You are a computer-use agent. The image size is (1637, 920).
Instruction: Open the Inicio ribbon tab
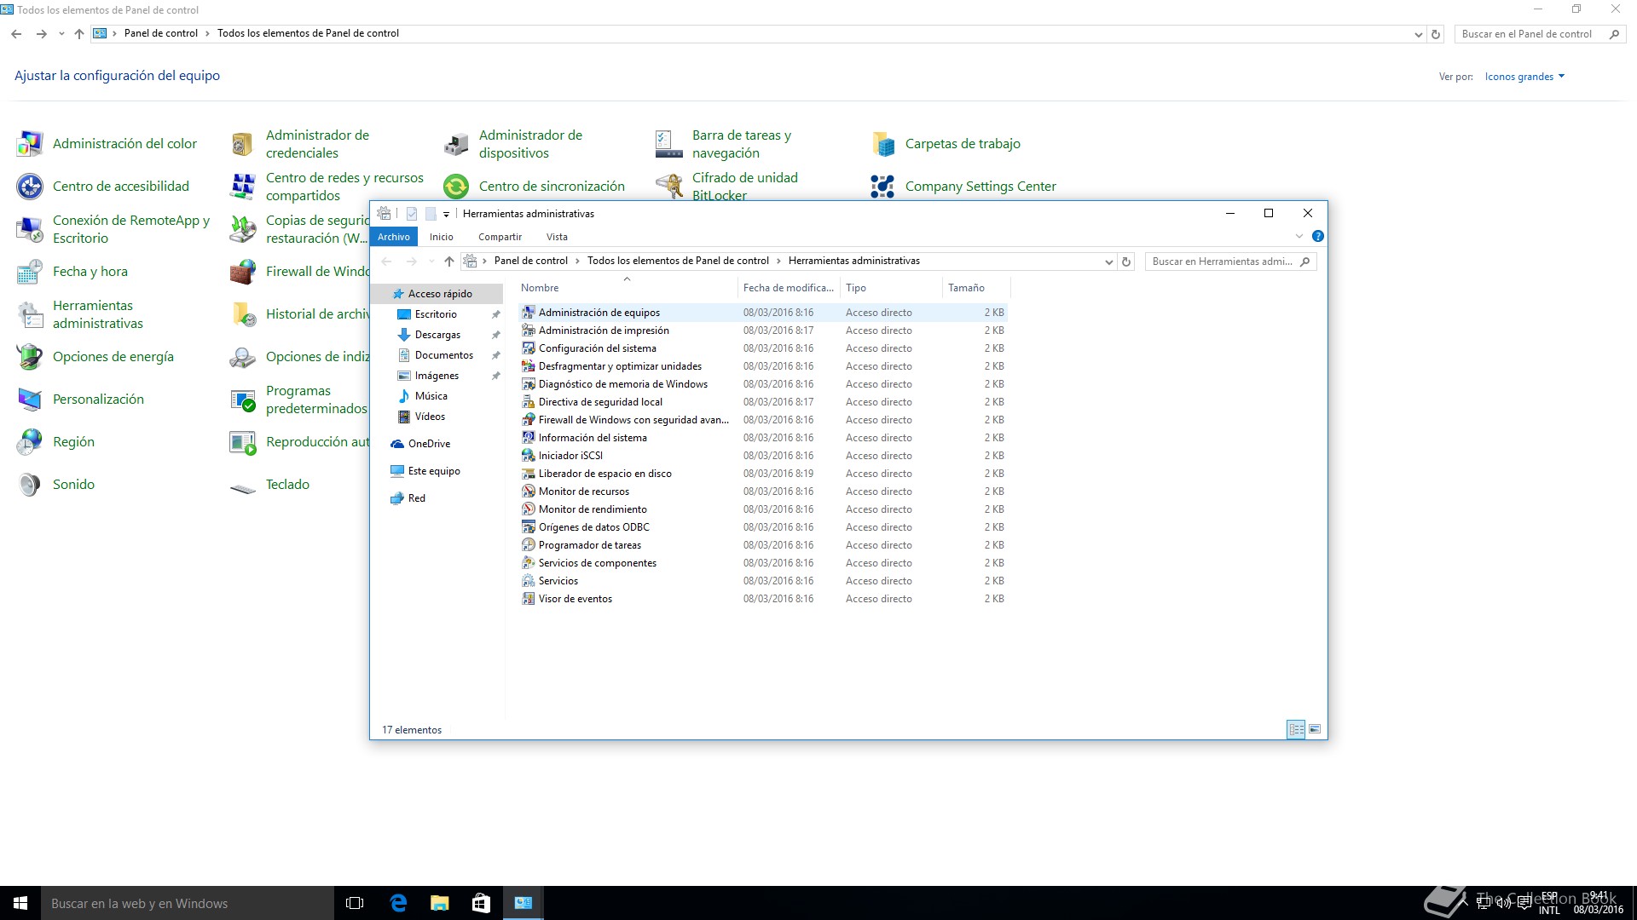pyautogui.click(x=442, y=237)
